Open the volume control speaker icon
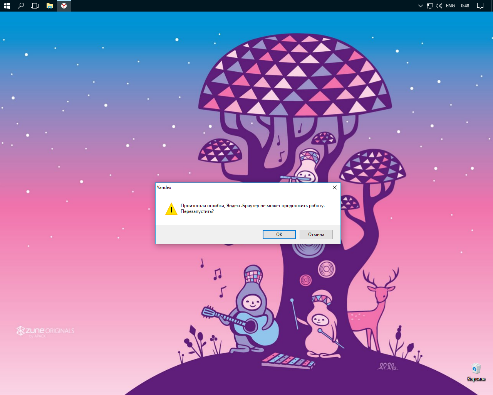 point(439,6)
